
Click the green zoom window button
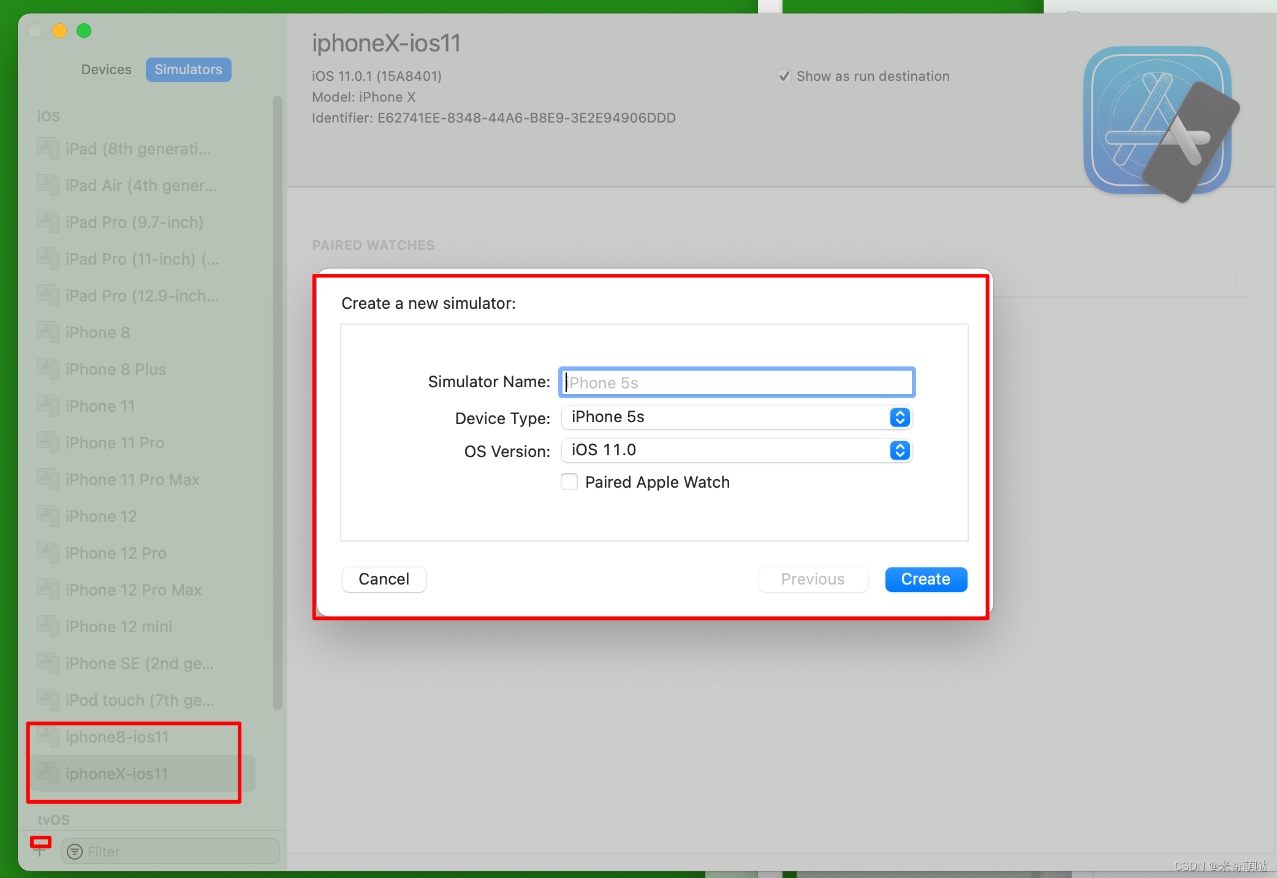[84, 31]
